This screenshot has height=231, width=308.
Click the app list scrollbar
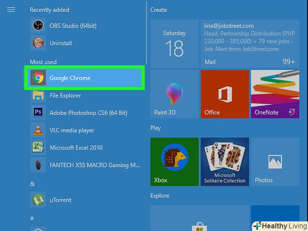[146, 33]
